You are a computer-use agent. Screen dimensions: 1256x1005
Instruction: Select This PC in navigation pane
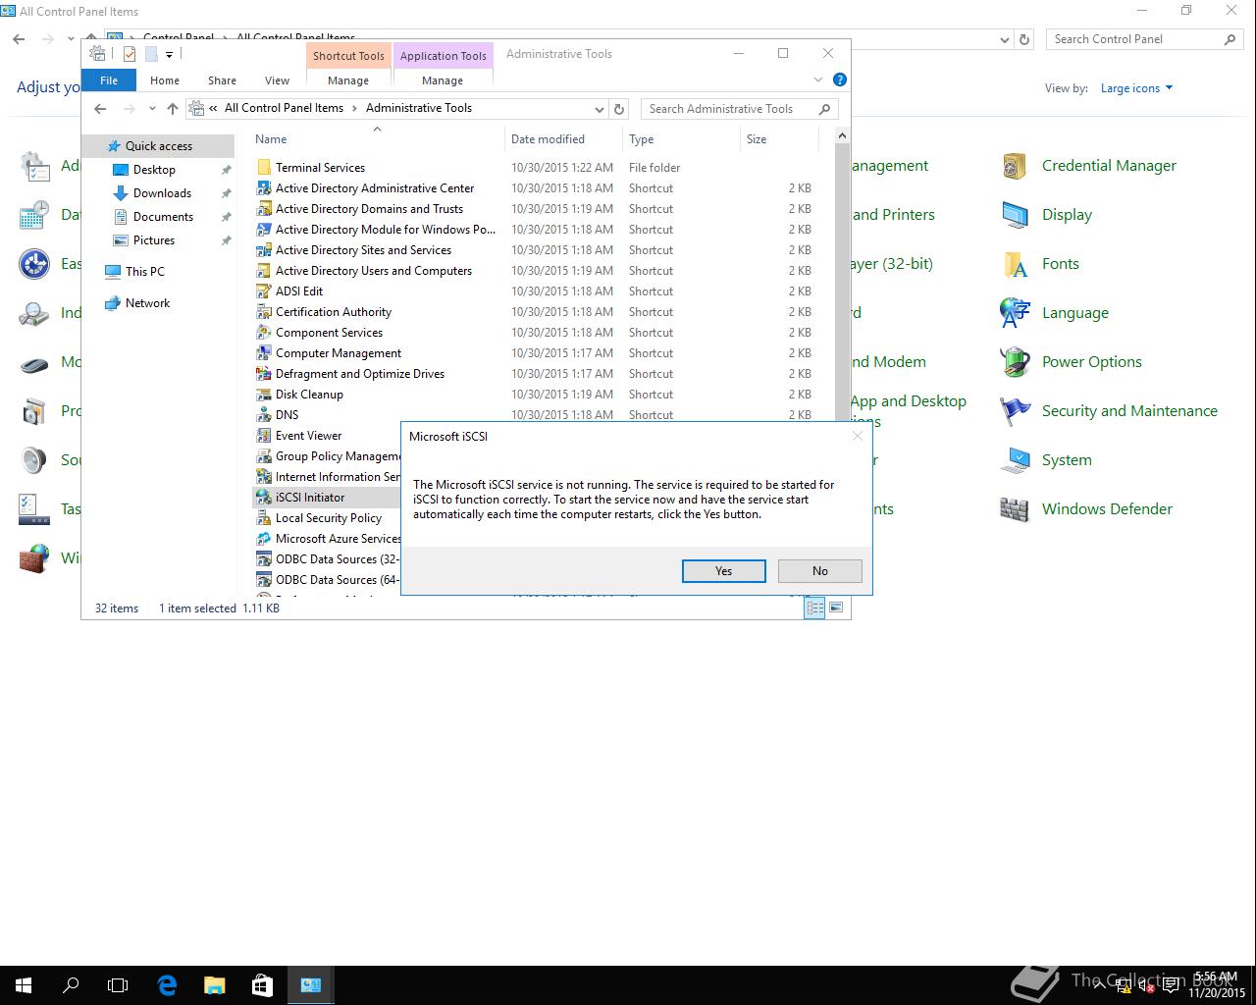144,272
